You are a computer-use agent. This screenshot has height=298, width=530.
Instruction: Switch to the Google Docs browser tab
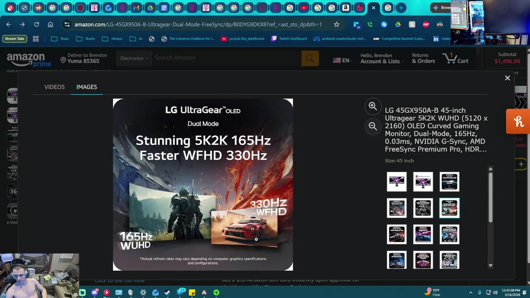tap(164, 7)
